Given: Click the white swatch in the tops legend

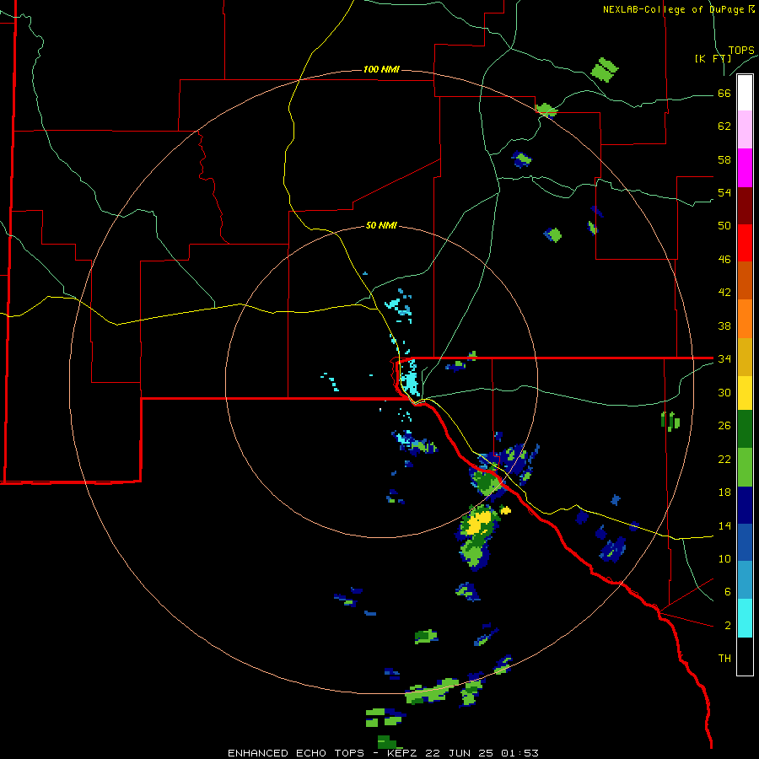Looking at the screenshot, I should (745, 93).
